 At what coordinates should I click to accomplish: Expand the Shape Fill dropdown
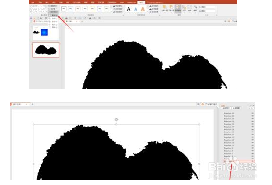point(118,6)
